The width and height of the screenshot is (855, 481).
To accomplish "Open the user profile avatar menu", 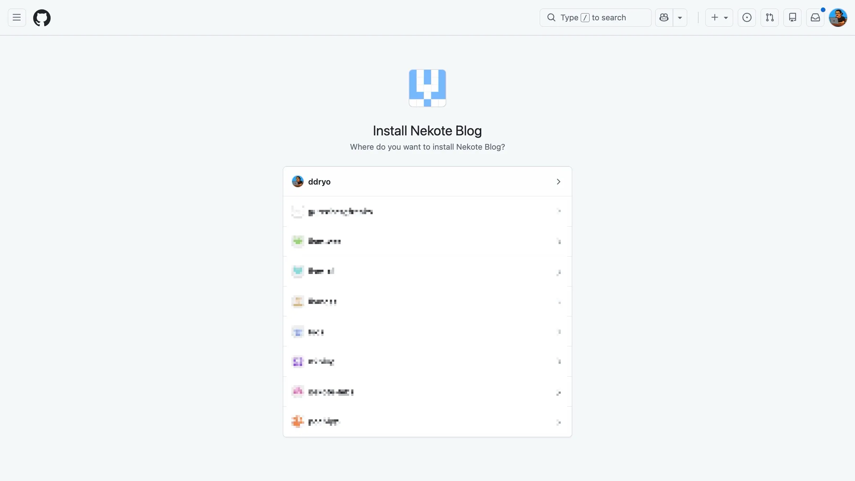I will pyautogui.click(x=838, y=17).
